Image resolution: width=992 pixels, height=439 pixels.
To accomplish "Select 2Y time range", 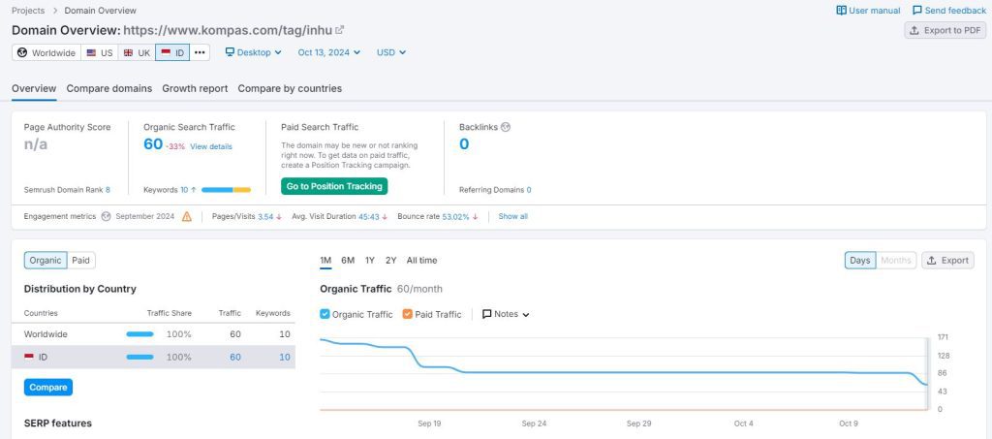I will point(391,260).
